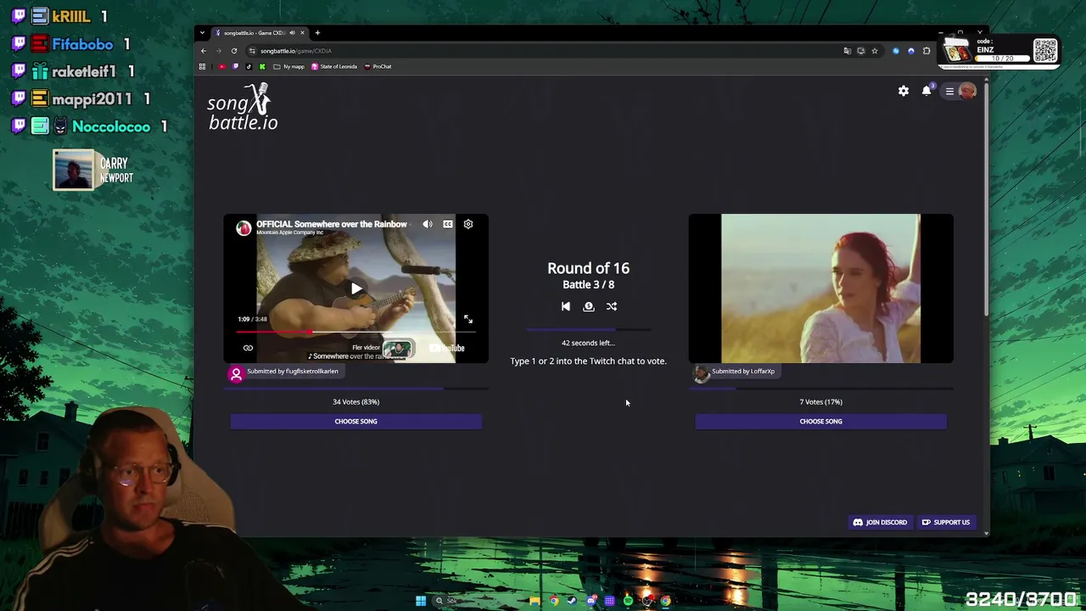Open the Ny mapp bookmarks folder

pyautogui.click(x=289, y=66)
